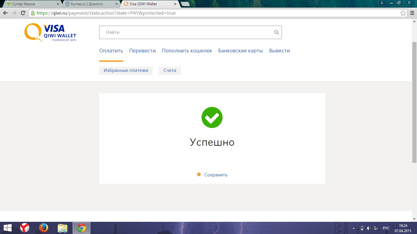Go back with the browser arrow
Viewport: 417px width, 234px height.
coord(5,13)
